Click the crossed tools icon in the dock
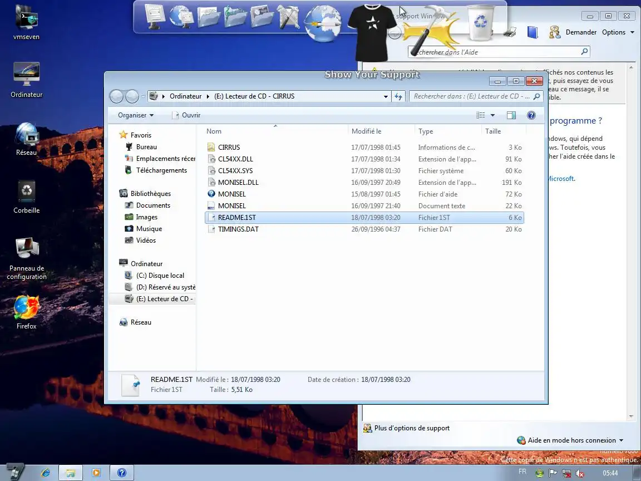The height and width of the screenshot is (481, 641). point(289,16)
